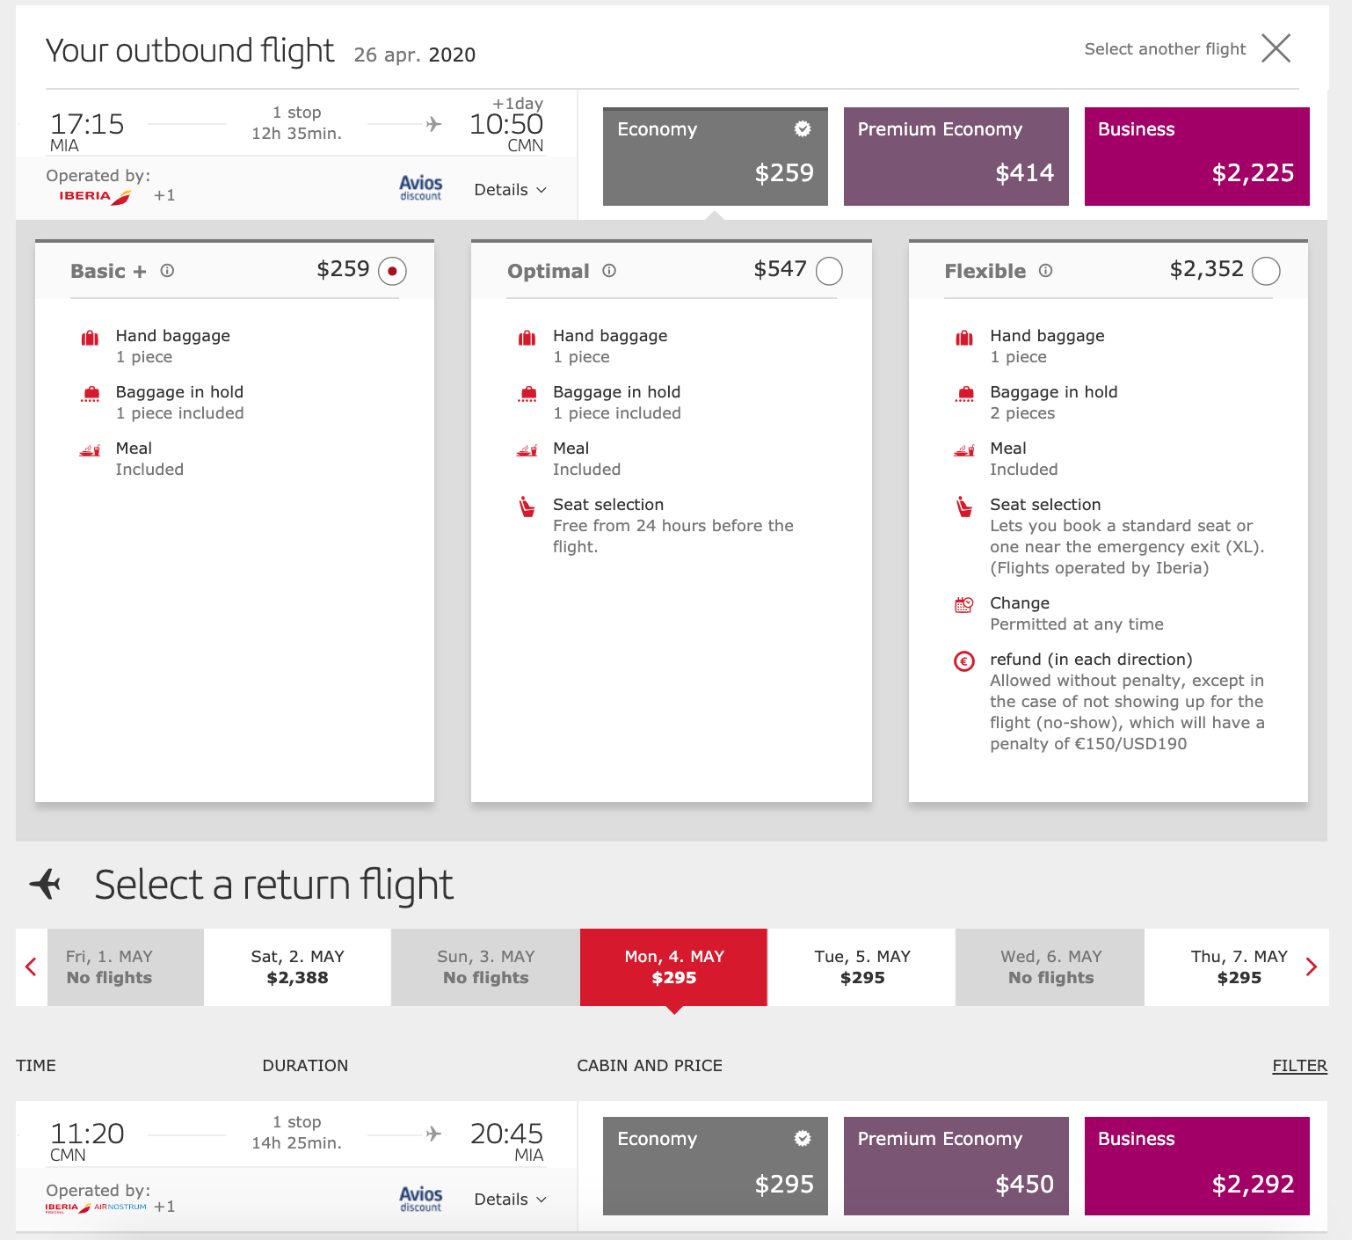Click Iberia logo under outbound Operated by
The height and width of the screenshot is (1240, 1352).
(95, 196)
